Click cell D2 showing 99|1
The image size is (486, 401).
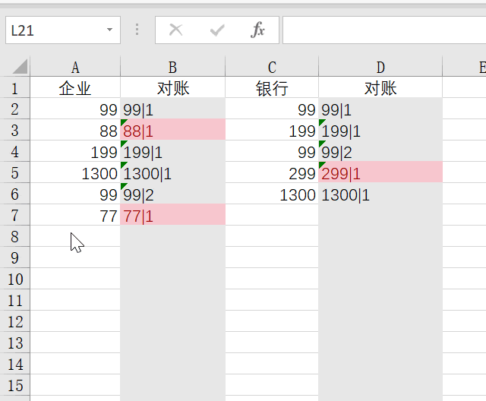(380, 109)
